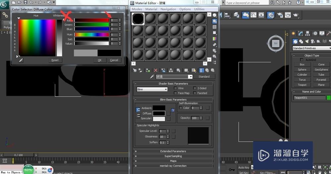Viewport: 331px width, 174px height.
Task: Open the Utilities menu in Material Editor
Action: pos(199,9)
